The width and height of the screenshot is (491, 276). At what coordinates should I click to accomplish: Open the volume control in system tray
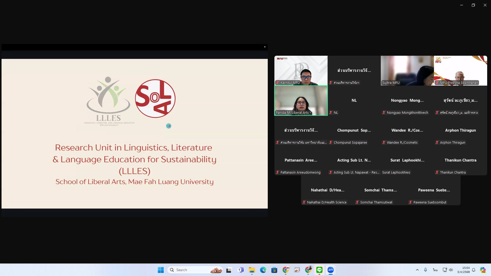point(451,270)
